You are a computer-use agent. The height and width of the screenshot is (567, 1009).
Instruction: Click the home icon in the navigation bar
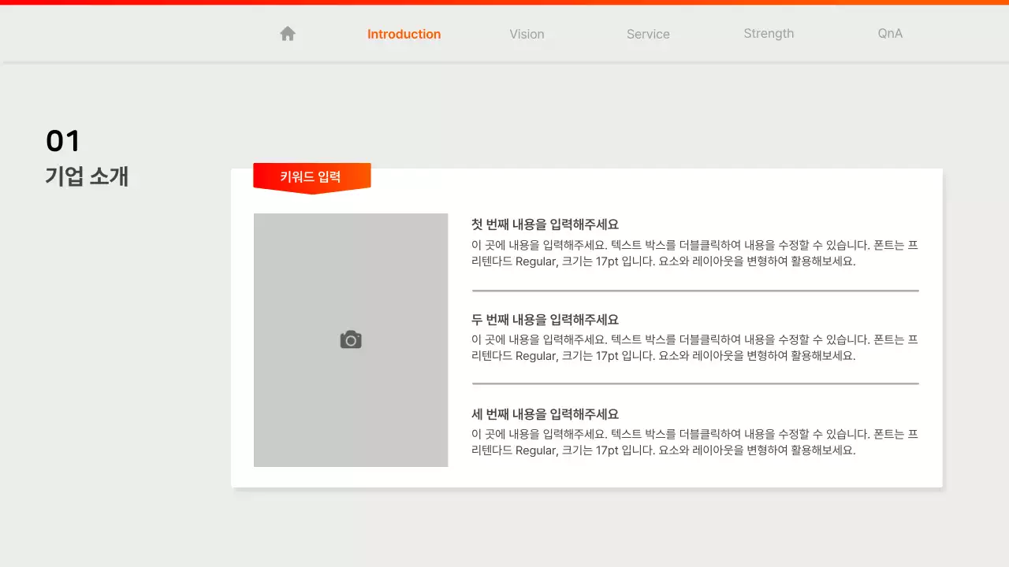point(287,33)
